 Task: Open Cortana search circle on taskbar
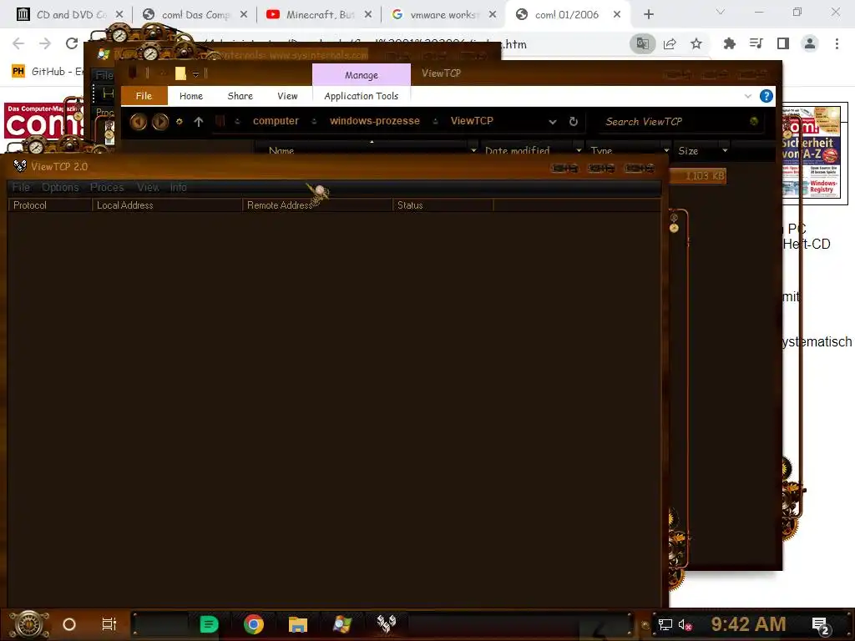click(69, 624)
